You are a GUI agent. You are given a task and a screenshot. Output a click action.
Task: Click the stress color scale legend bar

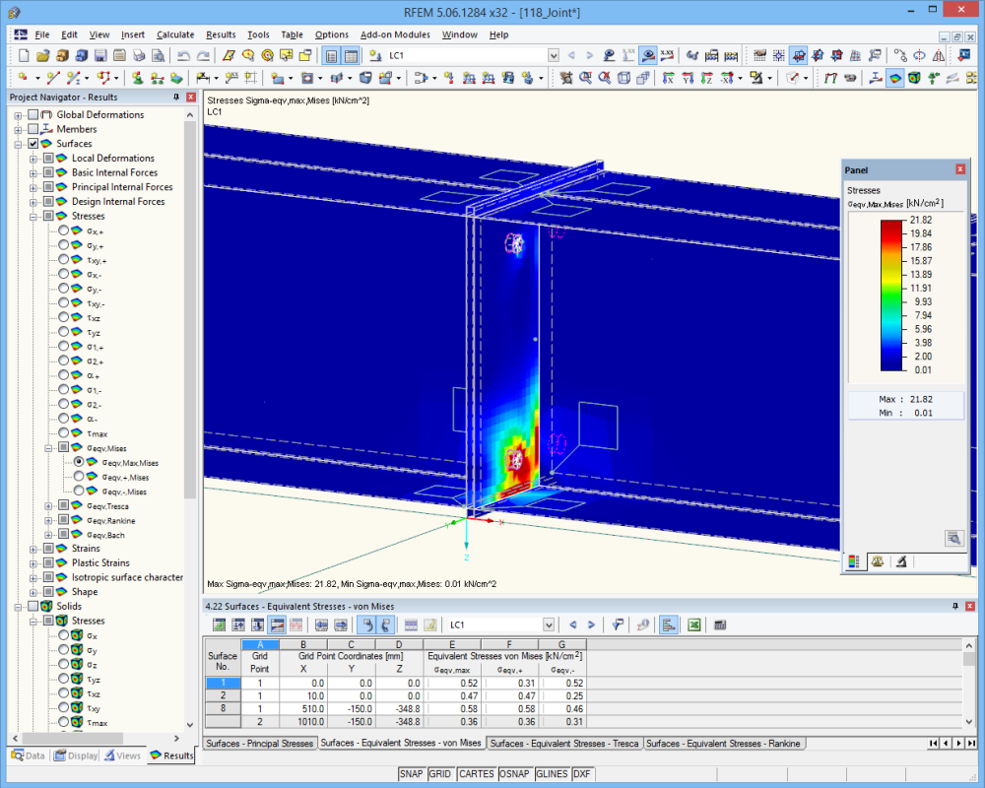coord(890,295)
